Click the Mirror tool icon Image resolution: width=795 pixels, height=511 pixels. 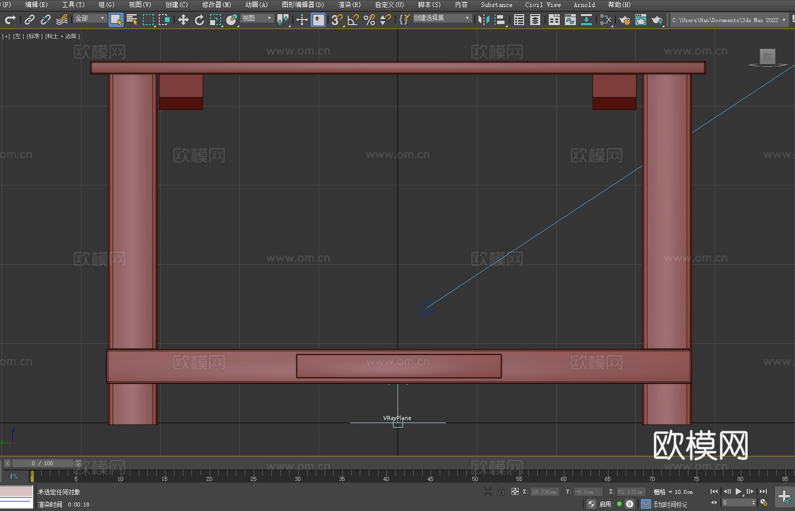point(484,20)
